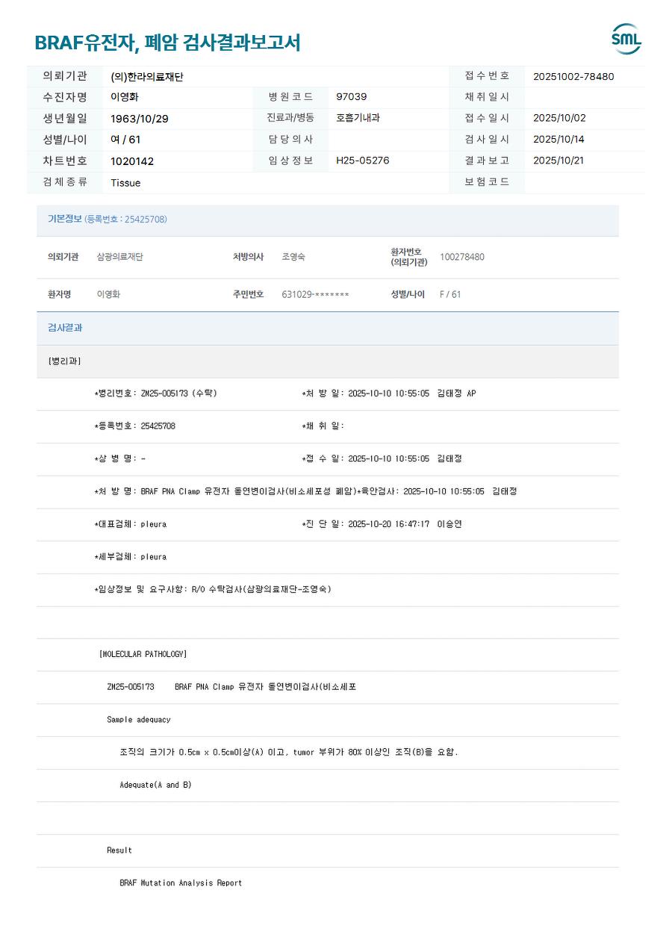The image size is (672, 949).
Task: Click receipt date '2025/10/02'
Action: (x=559, y=118)
